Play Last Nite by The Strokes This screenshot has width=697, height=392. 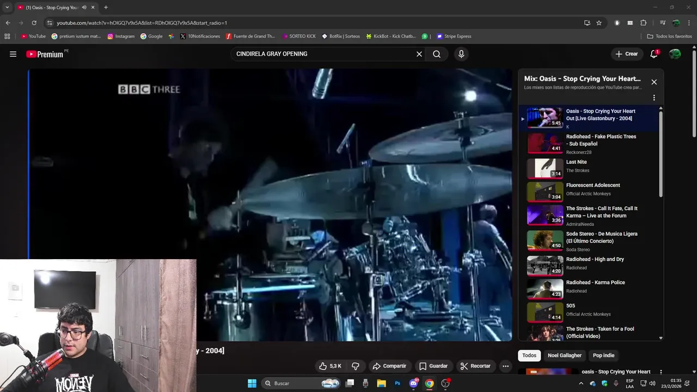coord(589,168)
